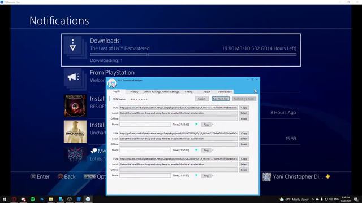Open the Offline Raising/Offline Settings tab
The width and height of the screenshot is (362, 203).
[x=161, y=92]
